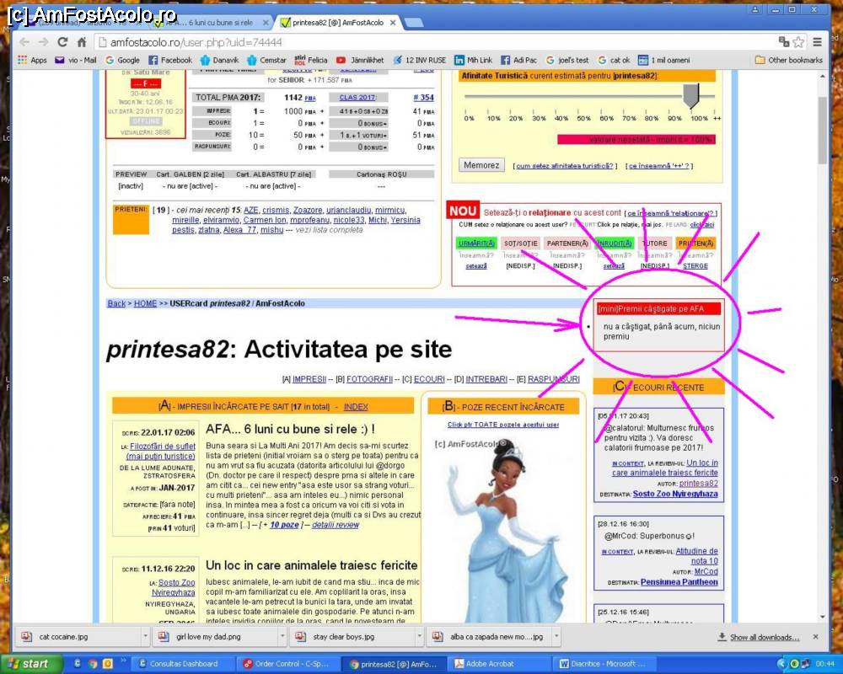Reload the page with the refresh icon
This screenshot has height=674, width=843.
(62, 42)
